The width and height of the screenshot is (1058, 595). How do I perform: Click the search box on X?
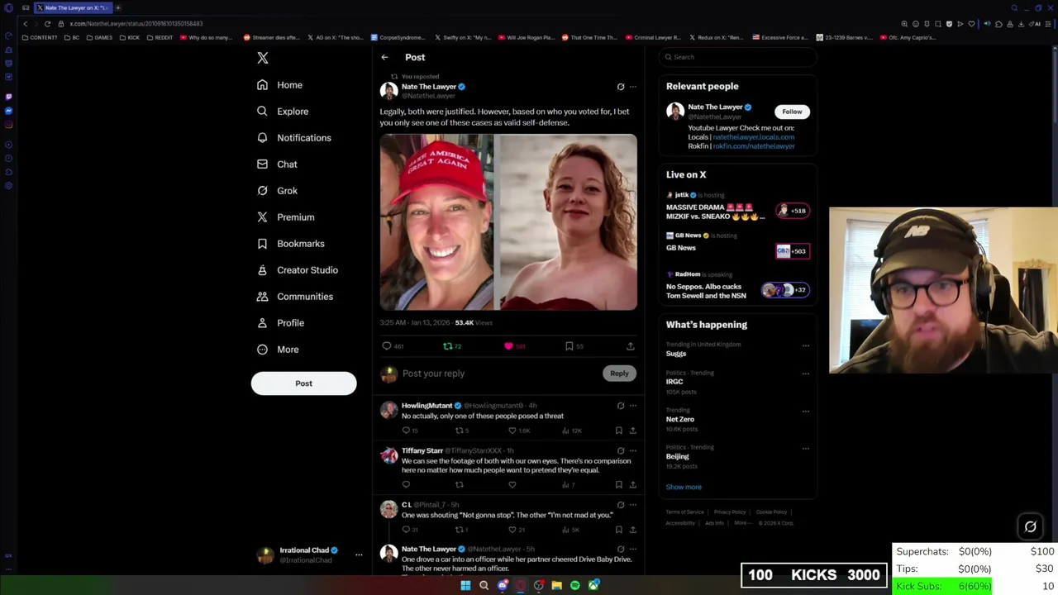pos(738,57)
